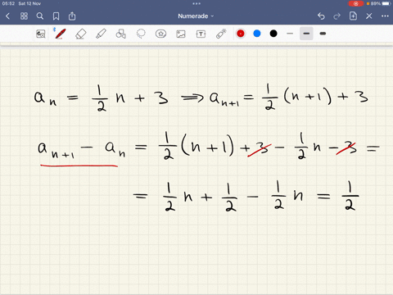This screenshot has height=295, width=393.
Task: Select the Eraser tool
Action: click(x=80, y=34)
